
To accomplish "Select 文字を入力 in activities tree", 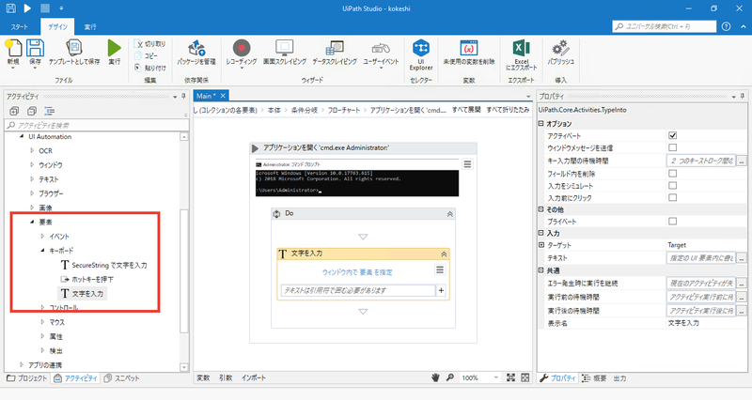I will pyautogui.click(x=83, y=293).
